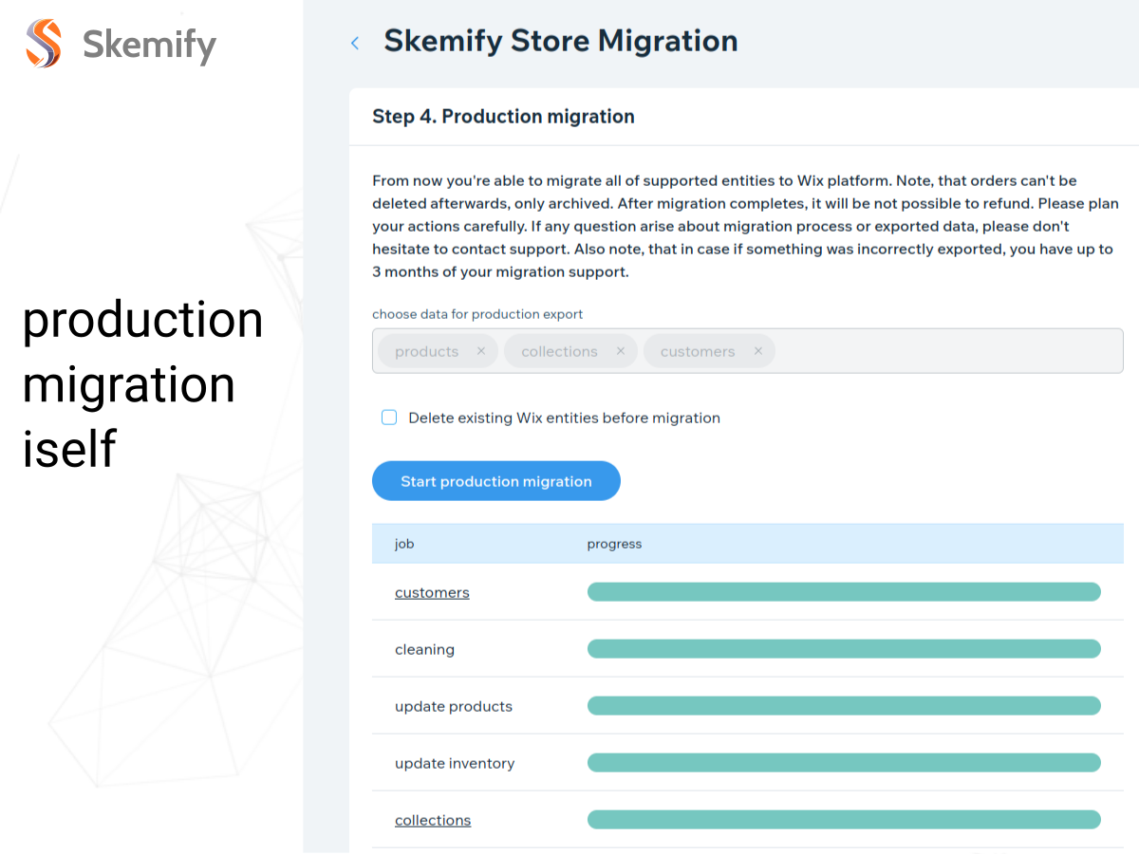
Task: Click the customers progress bar
Action: pos(844,592)
